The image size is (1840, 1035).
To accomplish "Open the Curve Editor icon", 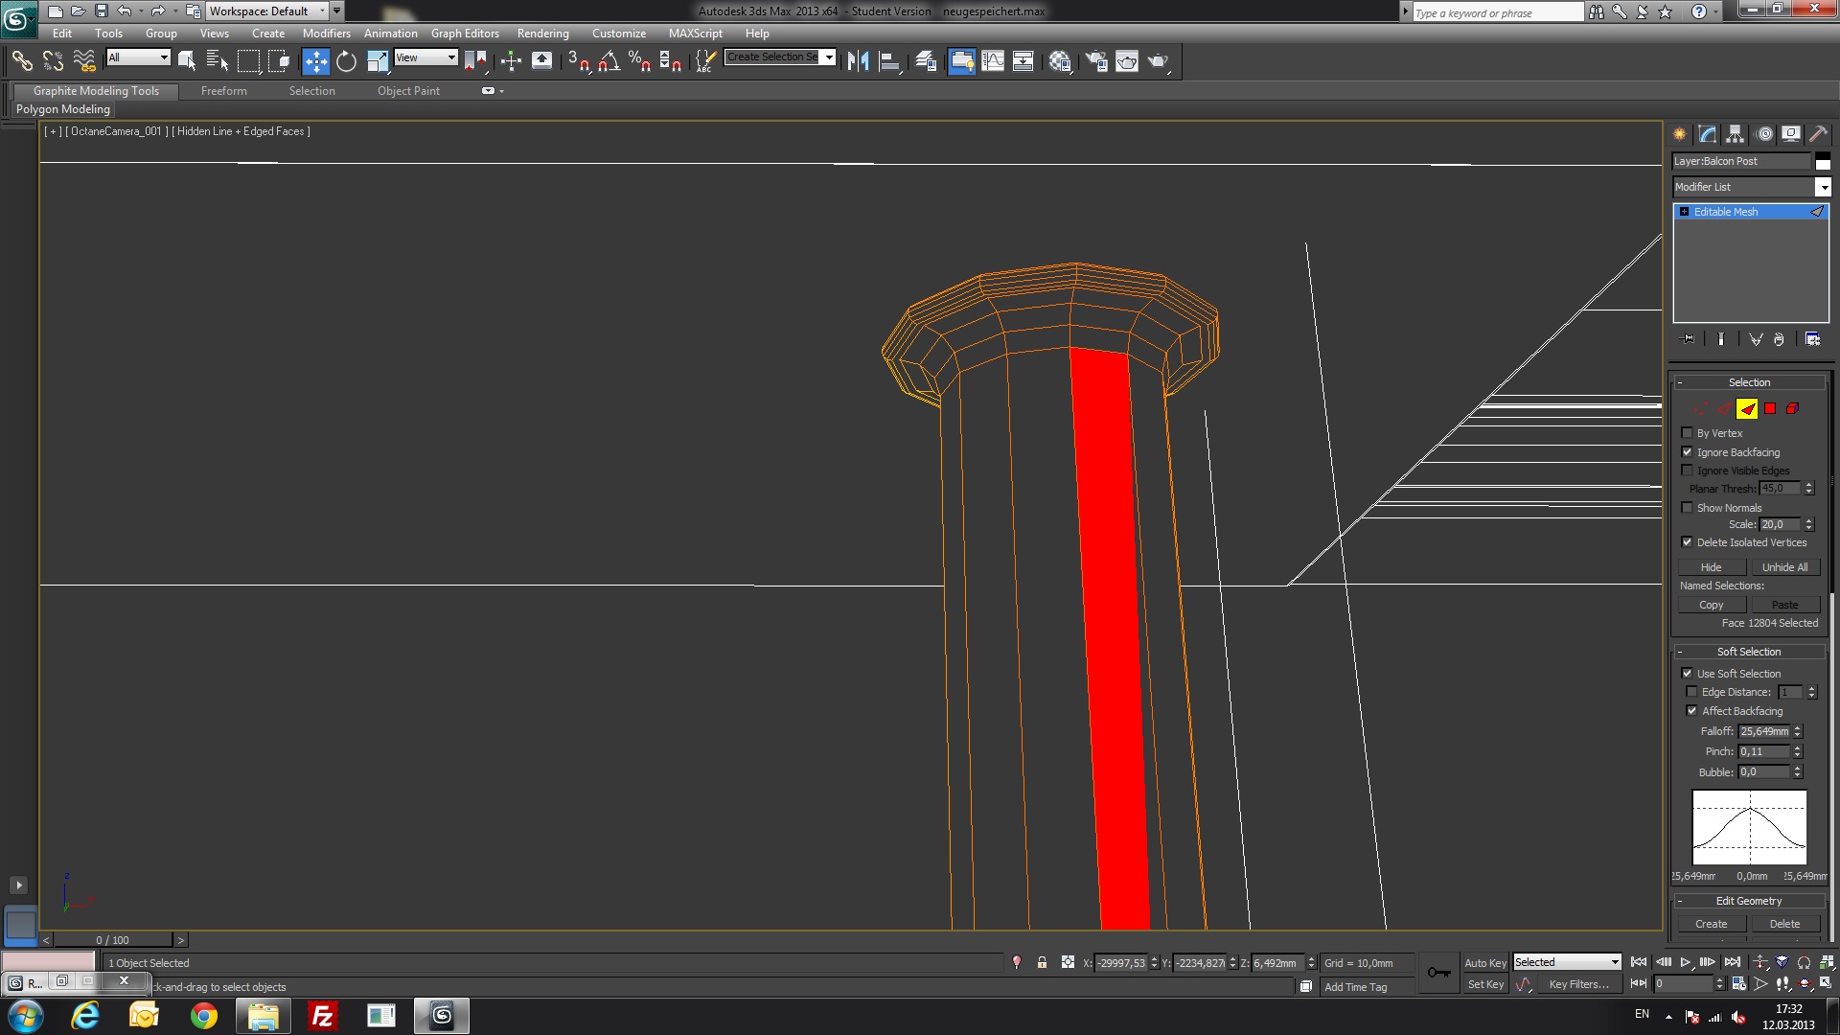I will [x=993, y=61].
